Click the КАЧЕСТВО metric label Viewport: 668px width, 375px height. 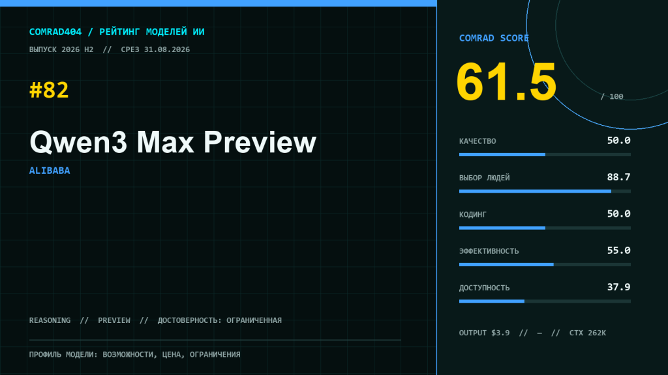point(478,141)
